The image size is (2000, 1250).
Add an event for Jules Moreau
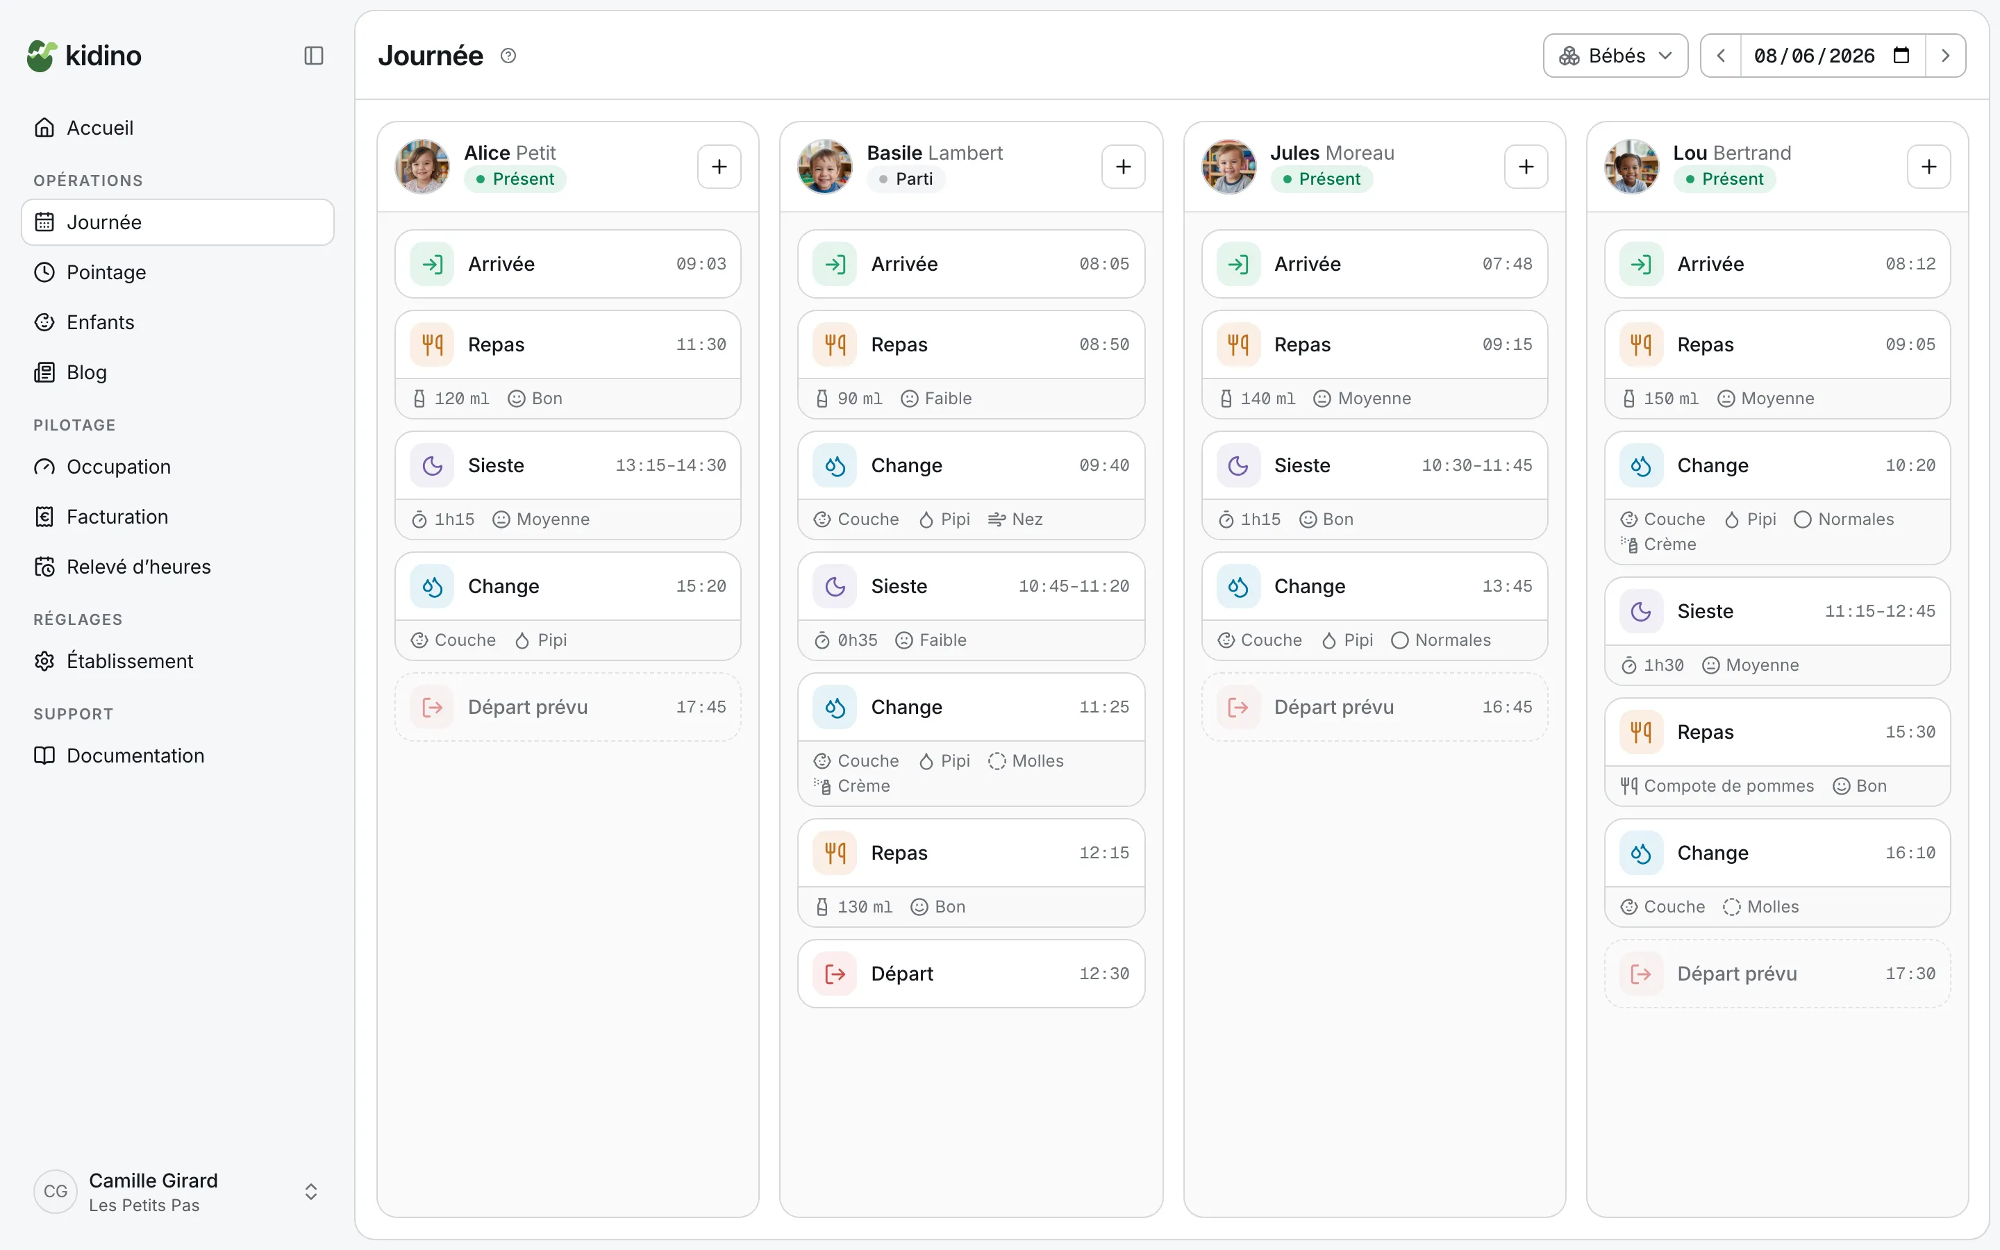1526,167
